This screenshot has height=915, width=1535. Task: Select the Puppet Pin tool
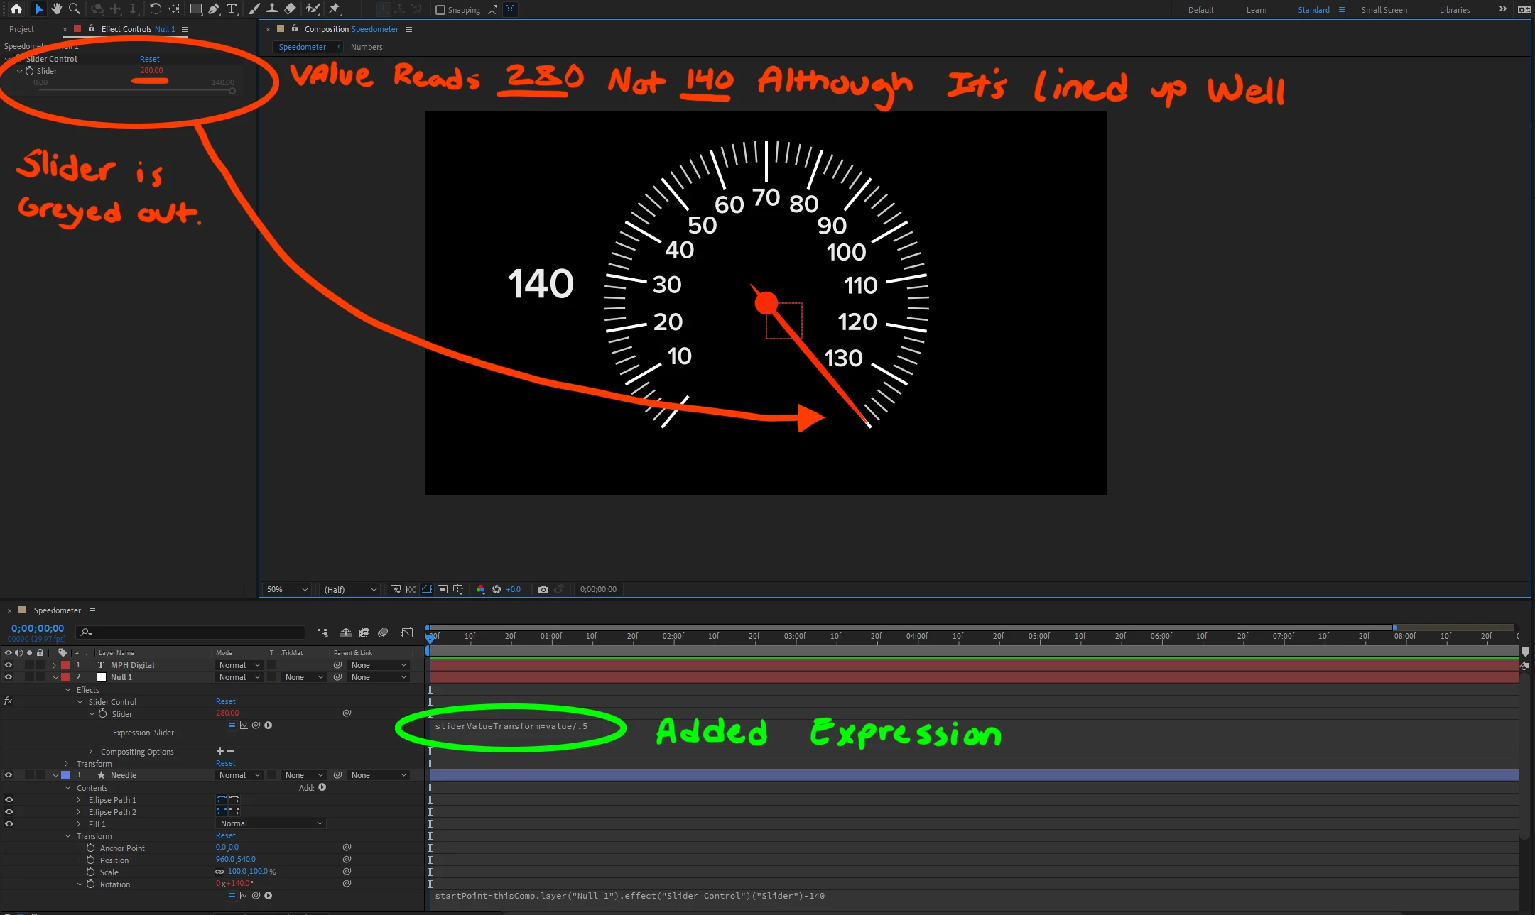[335, 9]
